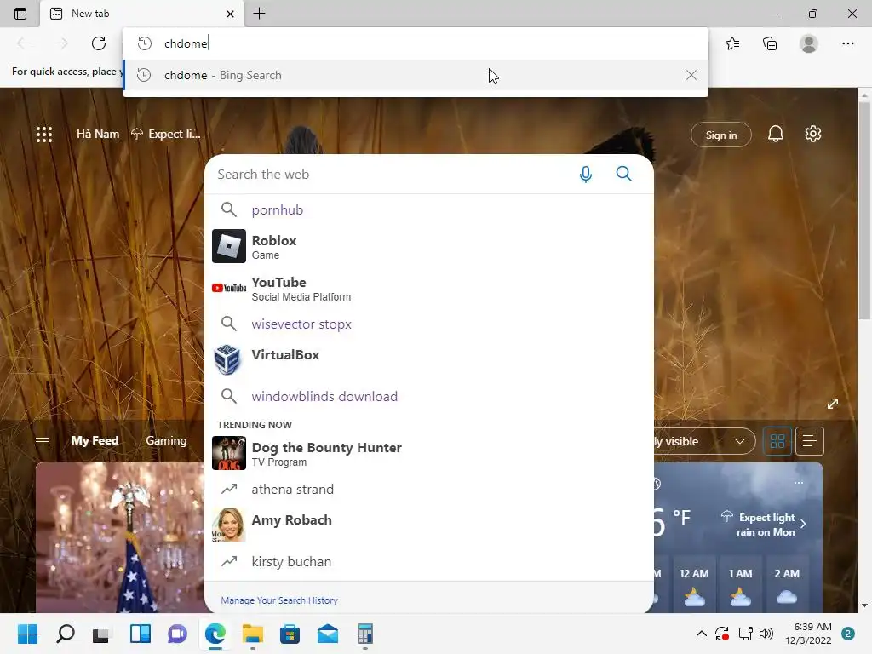Open notifications bell icon
This screenshot has width=872, height=654.
[775, 134]
